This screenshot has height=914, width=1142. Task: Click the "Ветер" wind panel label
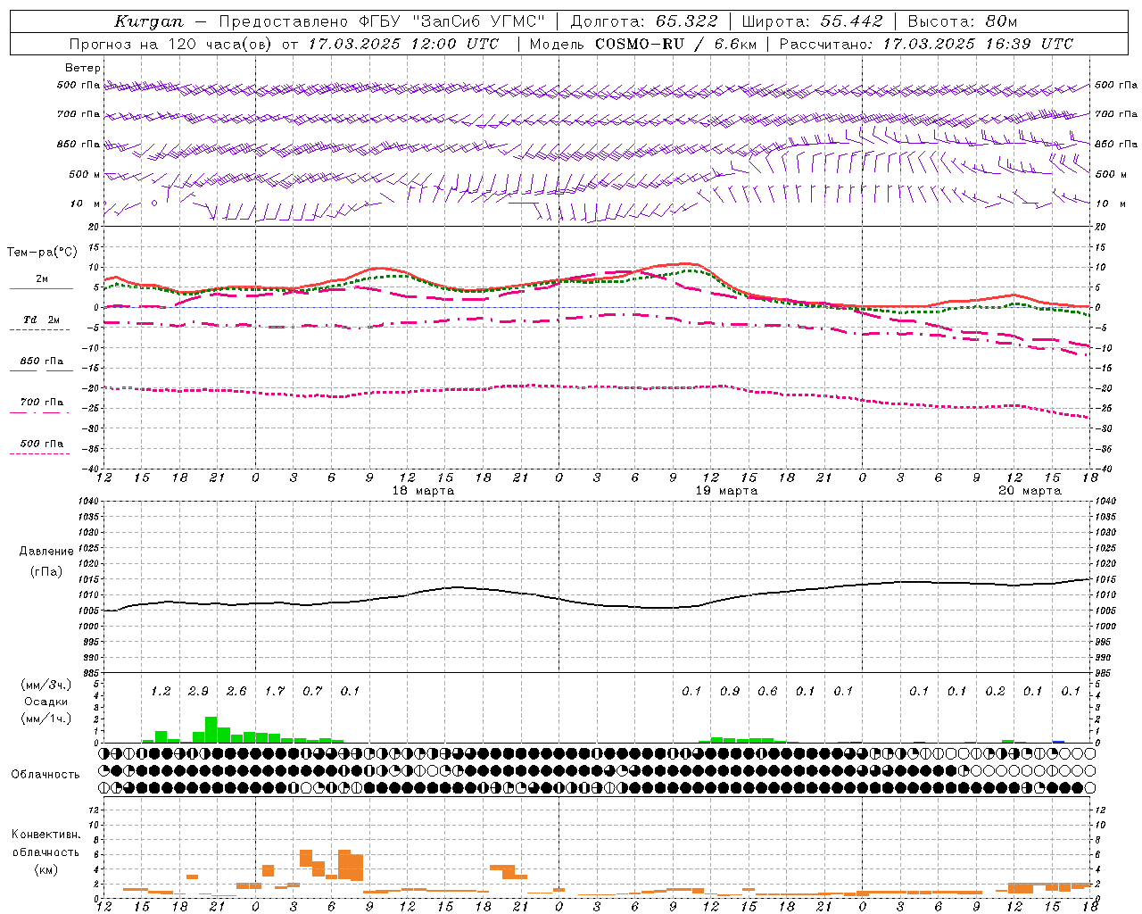click(x=82, y=68)
